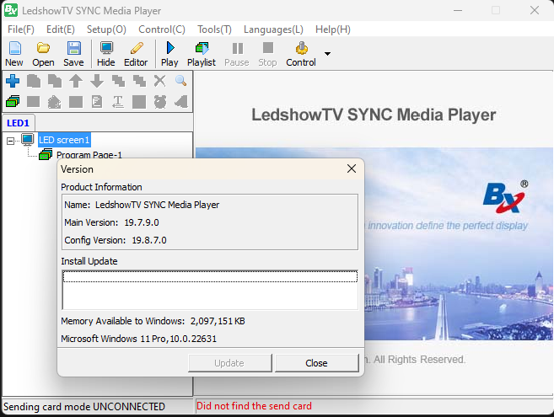The image size is (554, 417).
Task: Minimize the LedshowTV main window
Action: [458, 10]
